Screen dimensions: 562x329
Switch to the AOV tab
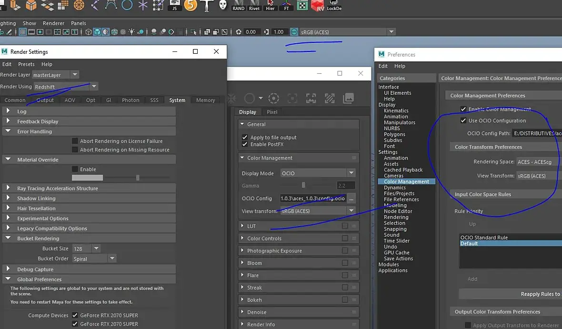(70, 100)
